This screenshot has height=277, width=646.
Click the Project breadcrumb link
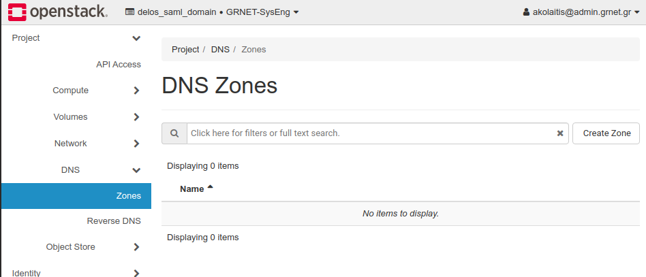tap(185, 50)
